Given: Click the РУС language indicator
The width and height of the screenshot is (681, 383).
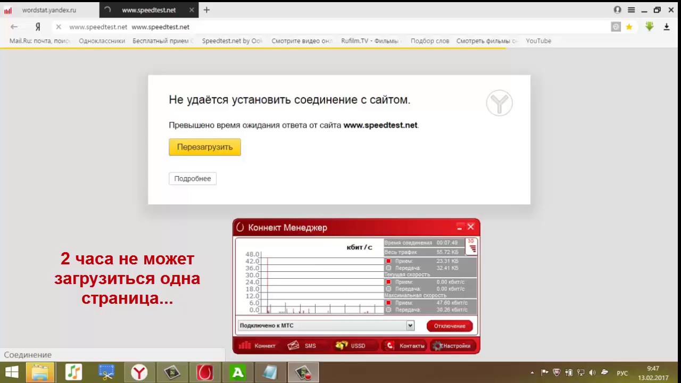Looking at the screenshot, I should pos(622,373).
